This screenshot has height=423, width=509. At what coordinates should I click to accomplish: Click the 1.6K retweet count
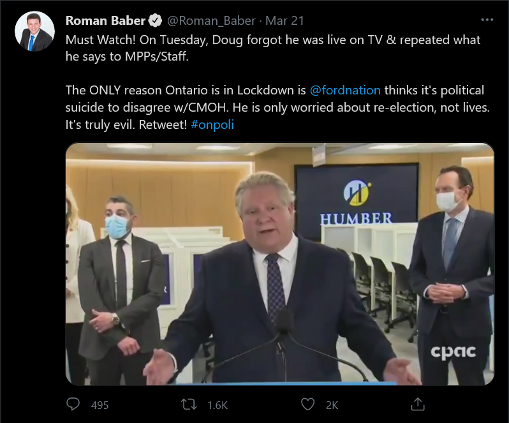218,405
